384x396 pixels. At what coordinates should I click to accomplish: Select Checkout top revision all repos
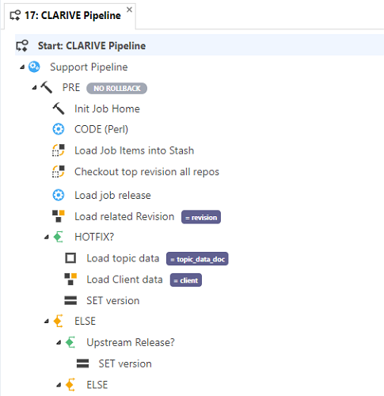click(146, 172)
